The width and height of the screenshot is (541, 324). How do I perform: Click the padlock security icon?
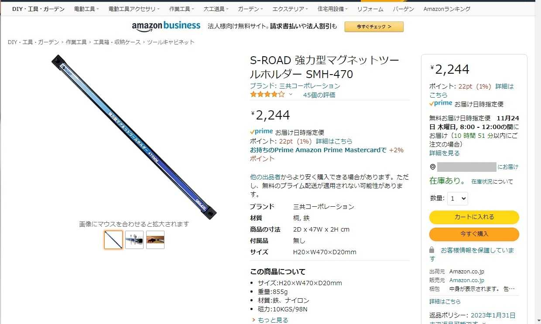click(432, 250)
